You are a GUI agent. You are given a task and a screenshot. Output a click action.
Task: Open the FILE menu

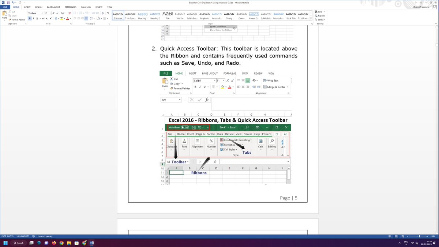(x=5, y=7)
